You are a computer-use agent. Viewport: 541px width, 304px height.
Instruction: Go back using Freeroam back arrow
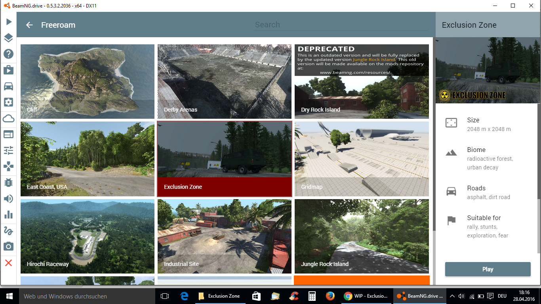pos(29,25)
